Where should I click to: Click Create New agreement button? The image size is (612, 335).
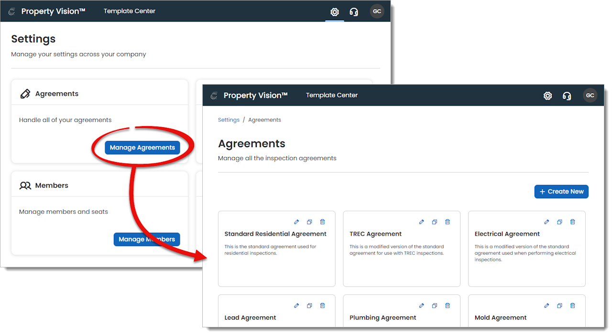tap(561, 192)
